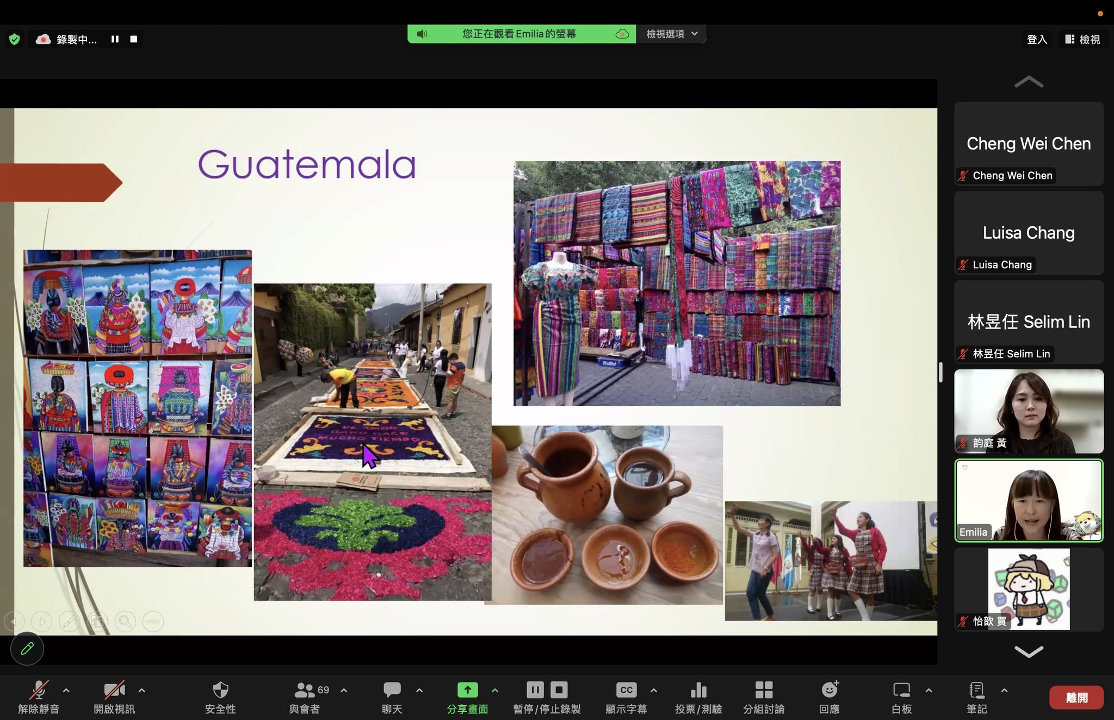This screenshot has width=1114, height=720.
Task: Expand share screen options green arrow
Action: [x=495, y=690]
